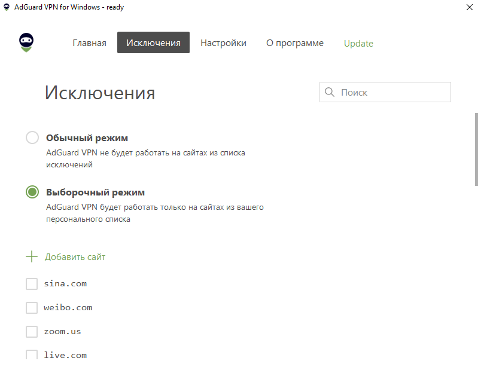This screenshot has height=373, width=478.
Task: Click the AdGuard VPN ninja logo
Action: pyautogui.click(x=26, y=42)
